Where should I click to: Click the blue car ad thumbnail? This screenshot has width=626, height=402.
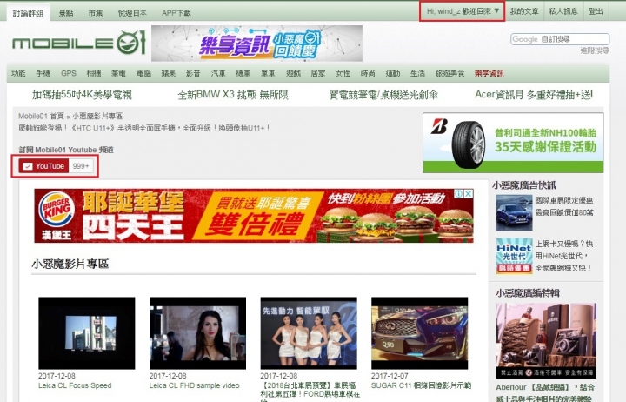click(x=514, y=212)
